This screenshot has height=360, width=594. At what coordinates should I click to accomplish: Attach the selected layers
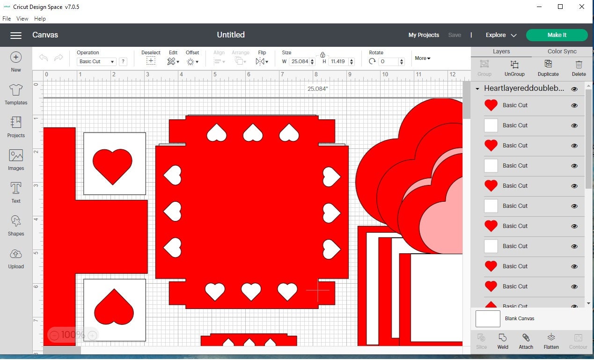[526, 341]
